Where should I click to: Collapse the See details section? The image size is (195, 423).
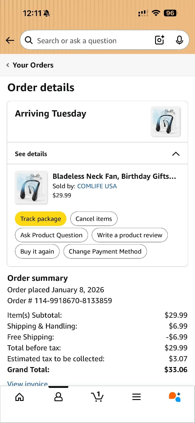coord(175,154)
